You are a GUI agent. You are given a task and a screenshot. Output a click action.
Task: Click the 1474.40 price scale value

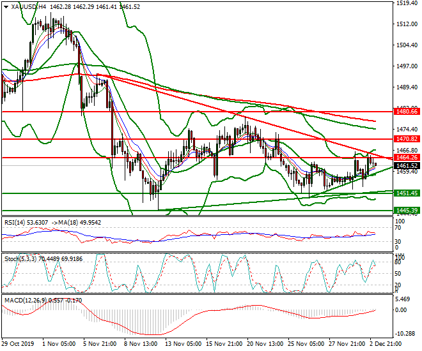[407, 130]
